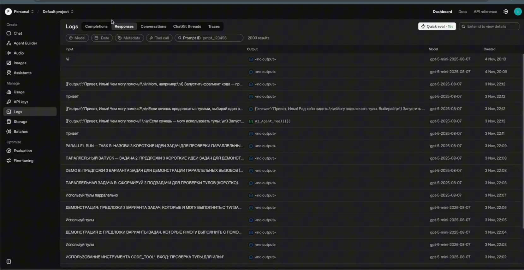This screenshot has width=524, height=270.
Task: Open log 'ИСПОЛЬЗОВАНИЕ ИНСТРУМЕНТА CODE_TOOL1'
Action: 290,257
